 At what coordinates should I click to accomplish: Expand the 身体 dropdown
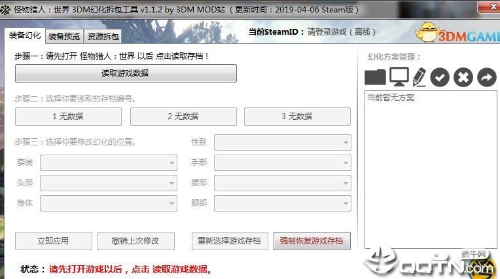pyautogui.click(x=109, y=203)
